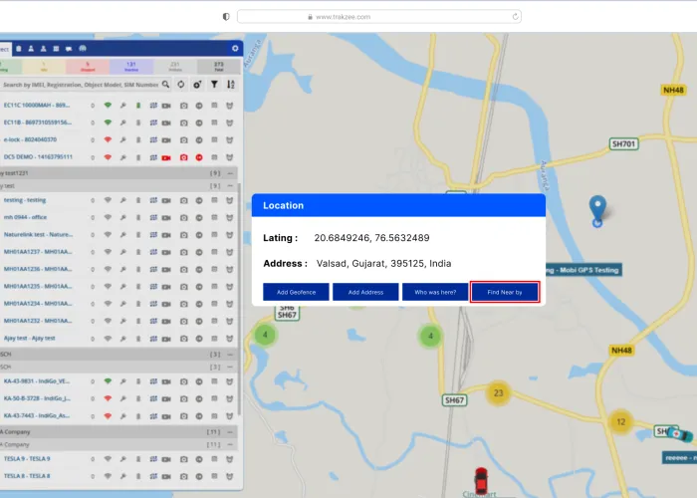Click the IMEI search input field
Image resolution: width=697 pixels, height=498 pixels.
click(x=80, y=85)
